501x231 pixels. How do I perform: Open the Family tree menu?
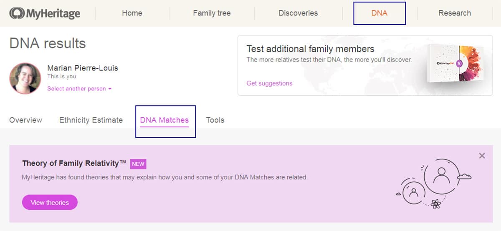tap(212, 13)
